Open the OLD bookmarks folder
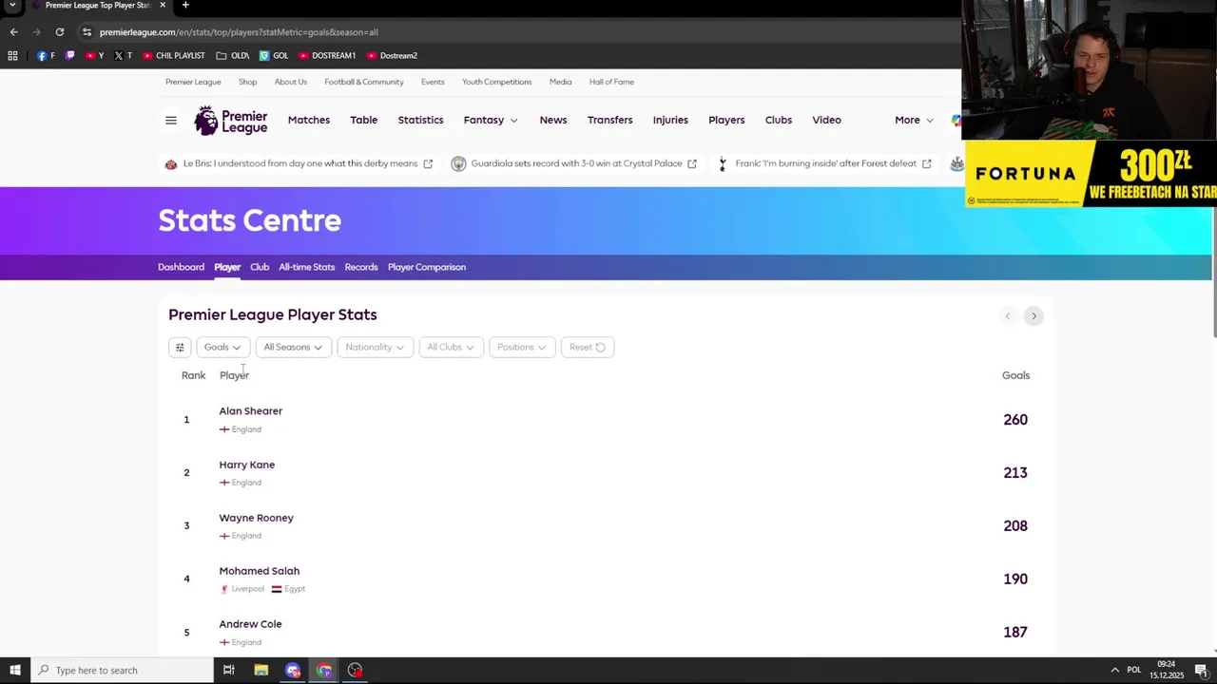Image resolution: width=1217 pixels, height=684 pixels. pos(233,56)
